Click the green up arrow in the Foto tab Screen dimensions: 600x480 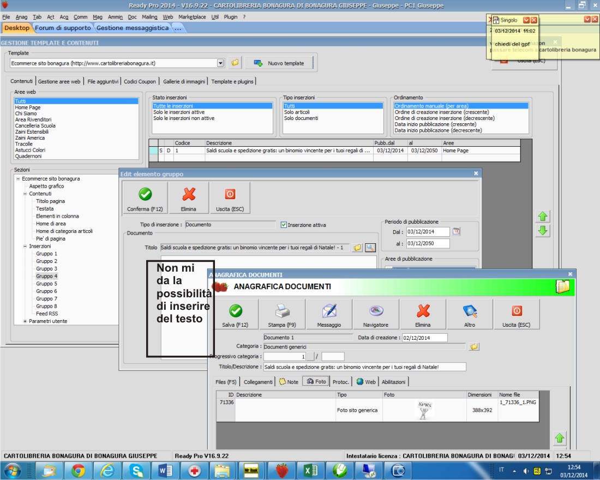[560, 438]
